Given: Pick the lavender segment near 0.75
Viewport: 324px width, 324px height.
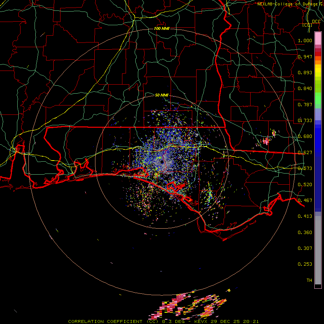Looking at the screenshot, I should coord(318,114).
